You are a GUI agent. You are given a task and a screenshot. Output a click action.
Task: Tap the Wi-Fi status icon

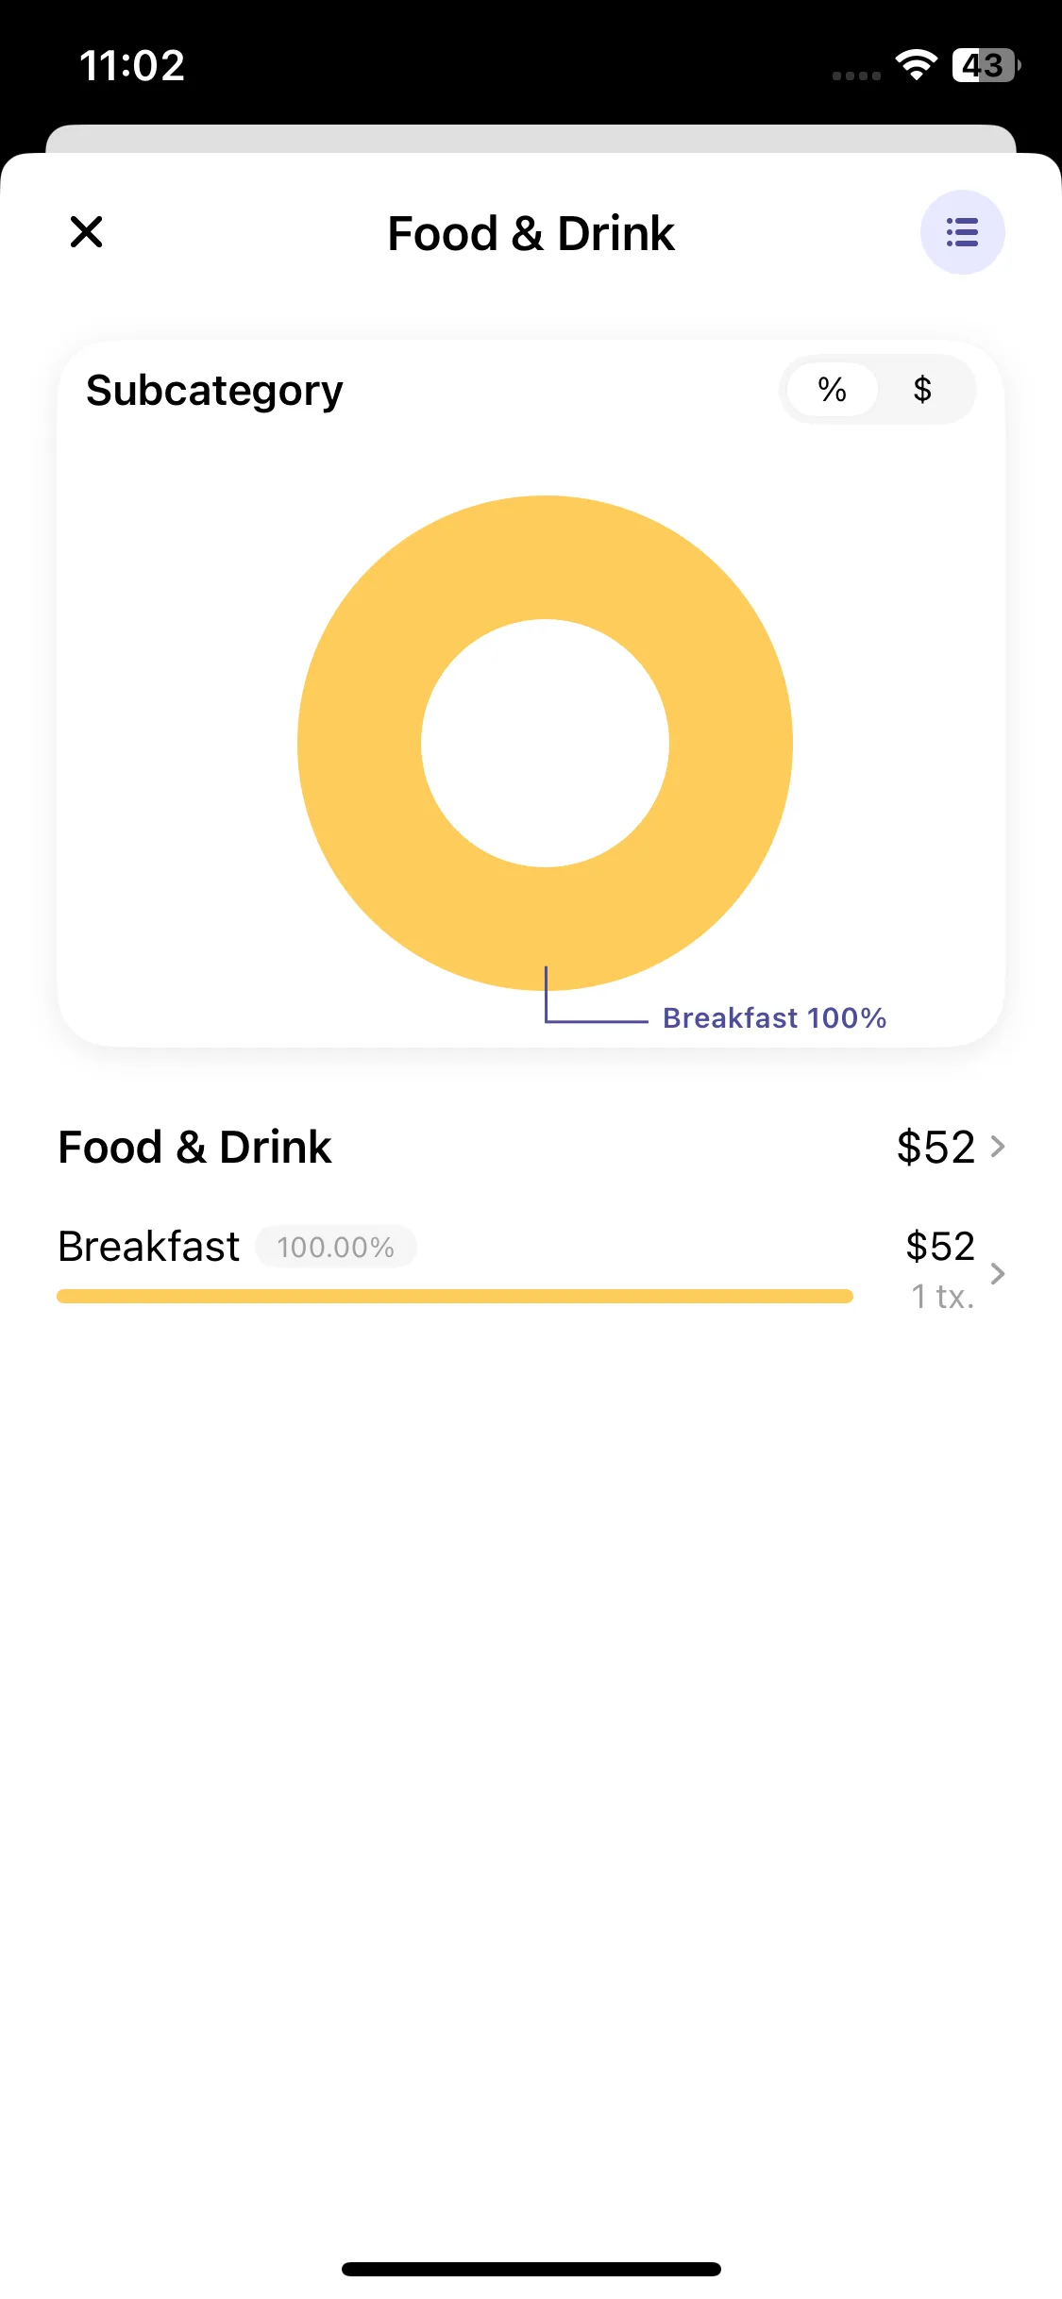coord(916,65)
